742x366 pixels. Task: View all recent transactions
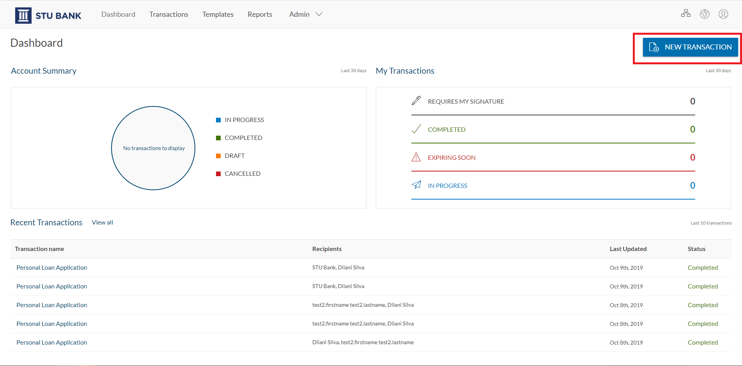click(x=103, y=223)
